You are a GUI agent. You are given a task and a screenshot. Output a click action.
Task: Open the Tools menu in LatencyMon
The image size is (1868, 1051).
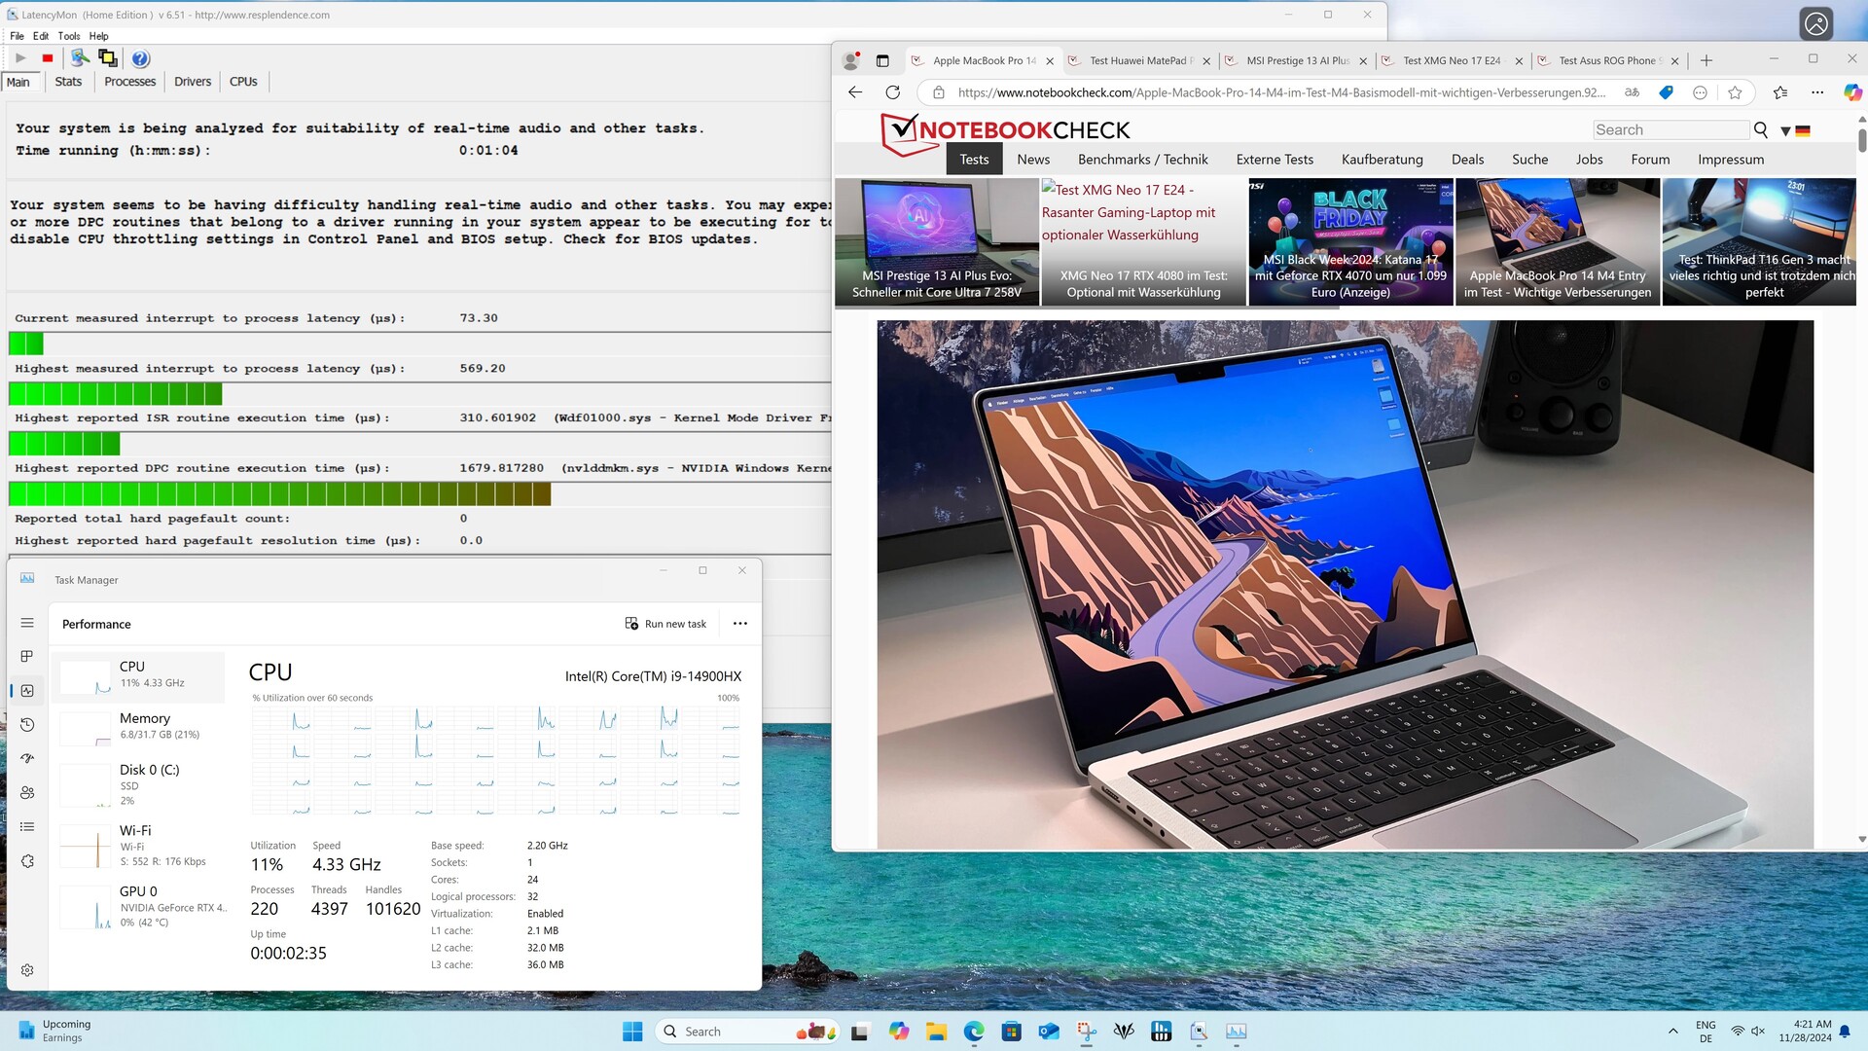click(68, 36)
